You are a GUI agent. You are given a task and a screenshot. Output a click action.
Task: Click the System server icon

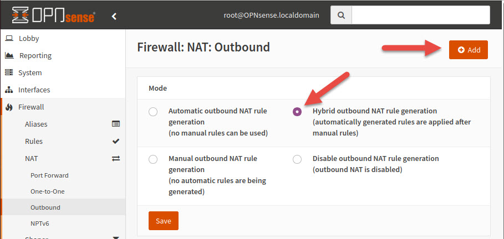[x=9, y=72]
